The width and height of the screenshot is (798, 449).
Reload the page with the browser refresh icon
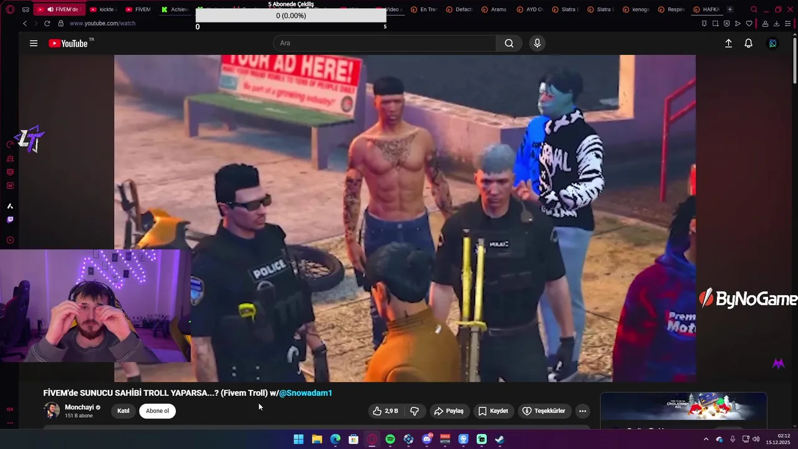pos(47,23)
